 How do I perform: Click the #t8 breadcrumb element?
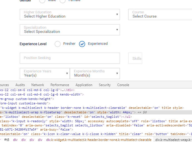pos(7,140)
